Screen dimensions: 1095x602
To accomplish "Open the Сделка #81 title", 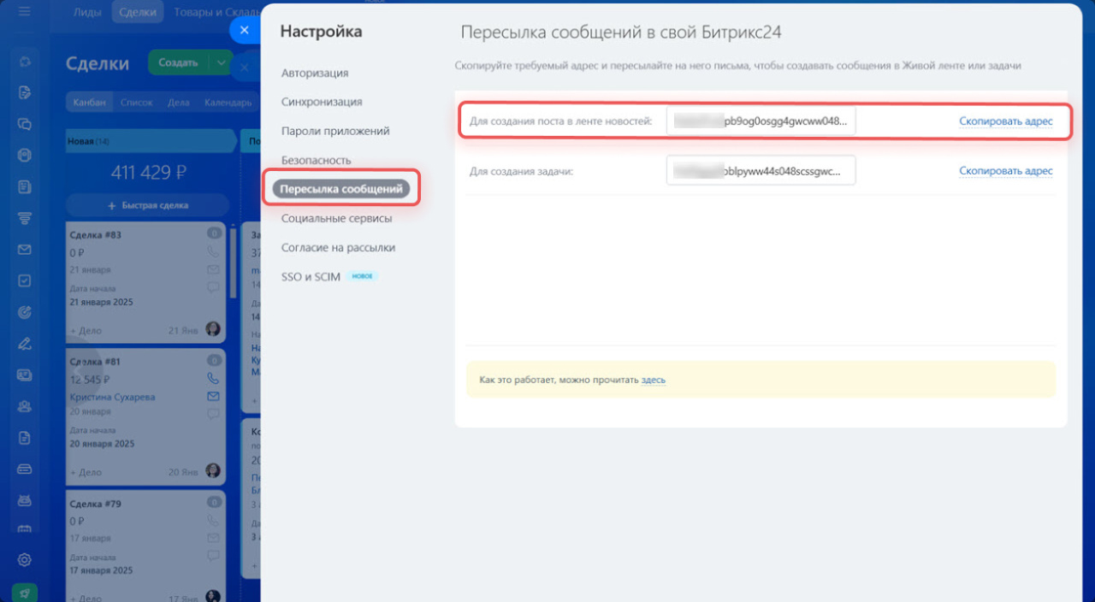I will pyautogui.click(x=95, y=362).
